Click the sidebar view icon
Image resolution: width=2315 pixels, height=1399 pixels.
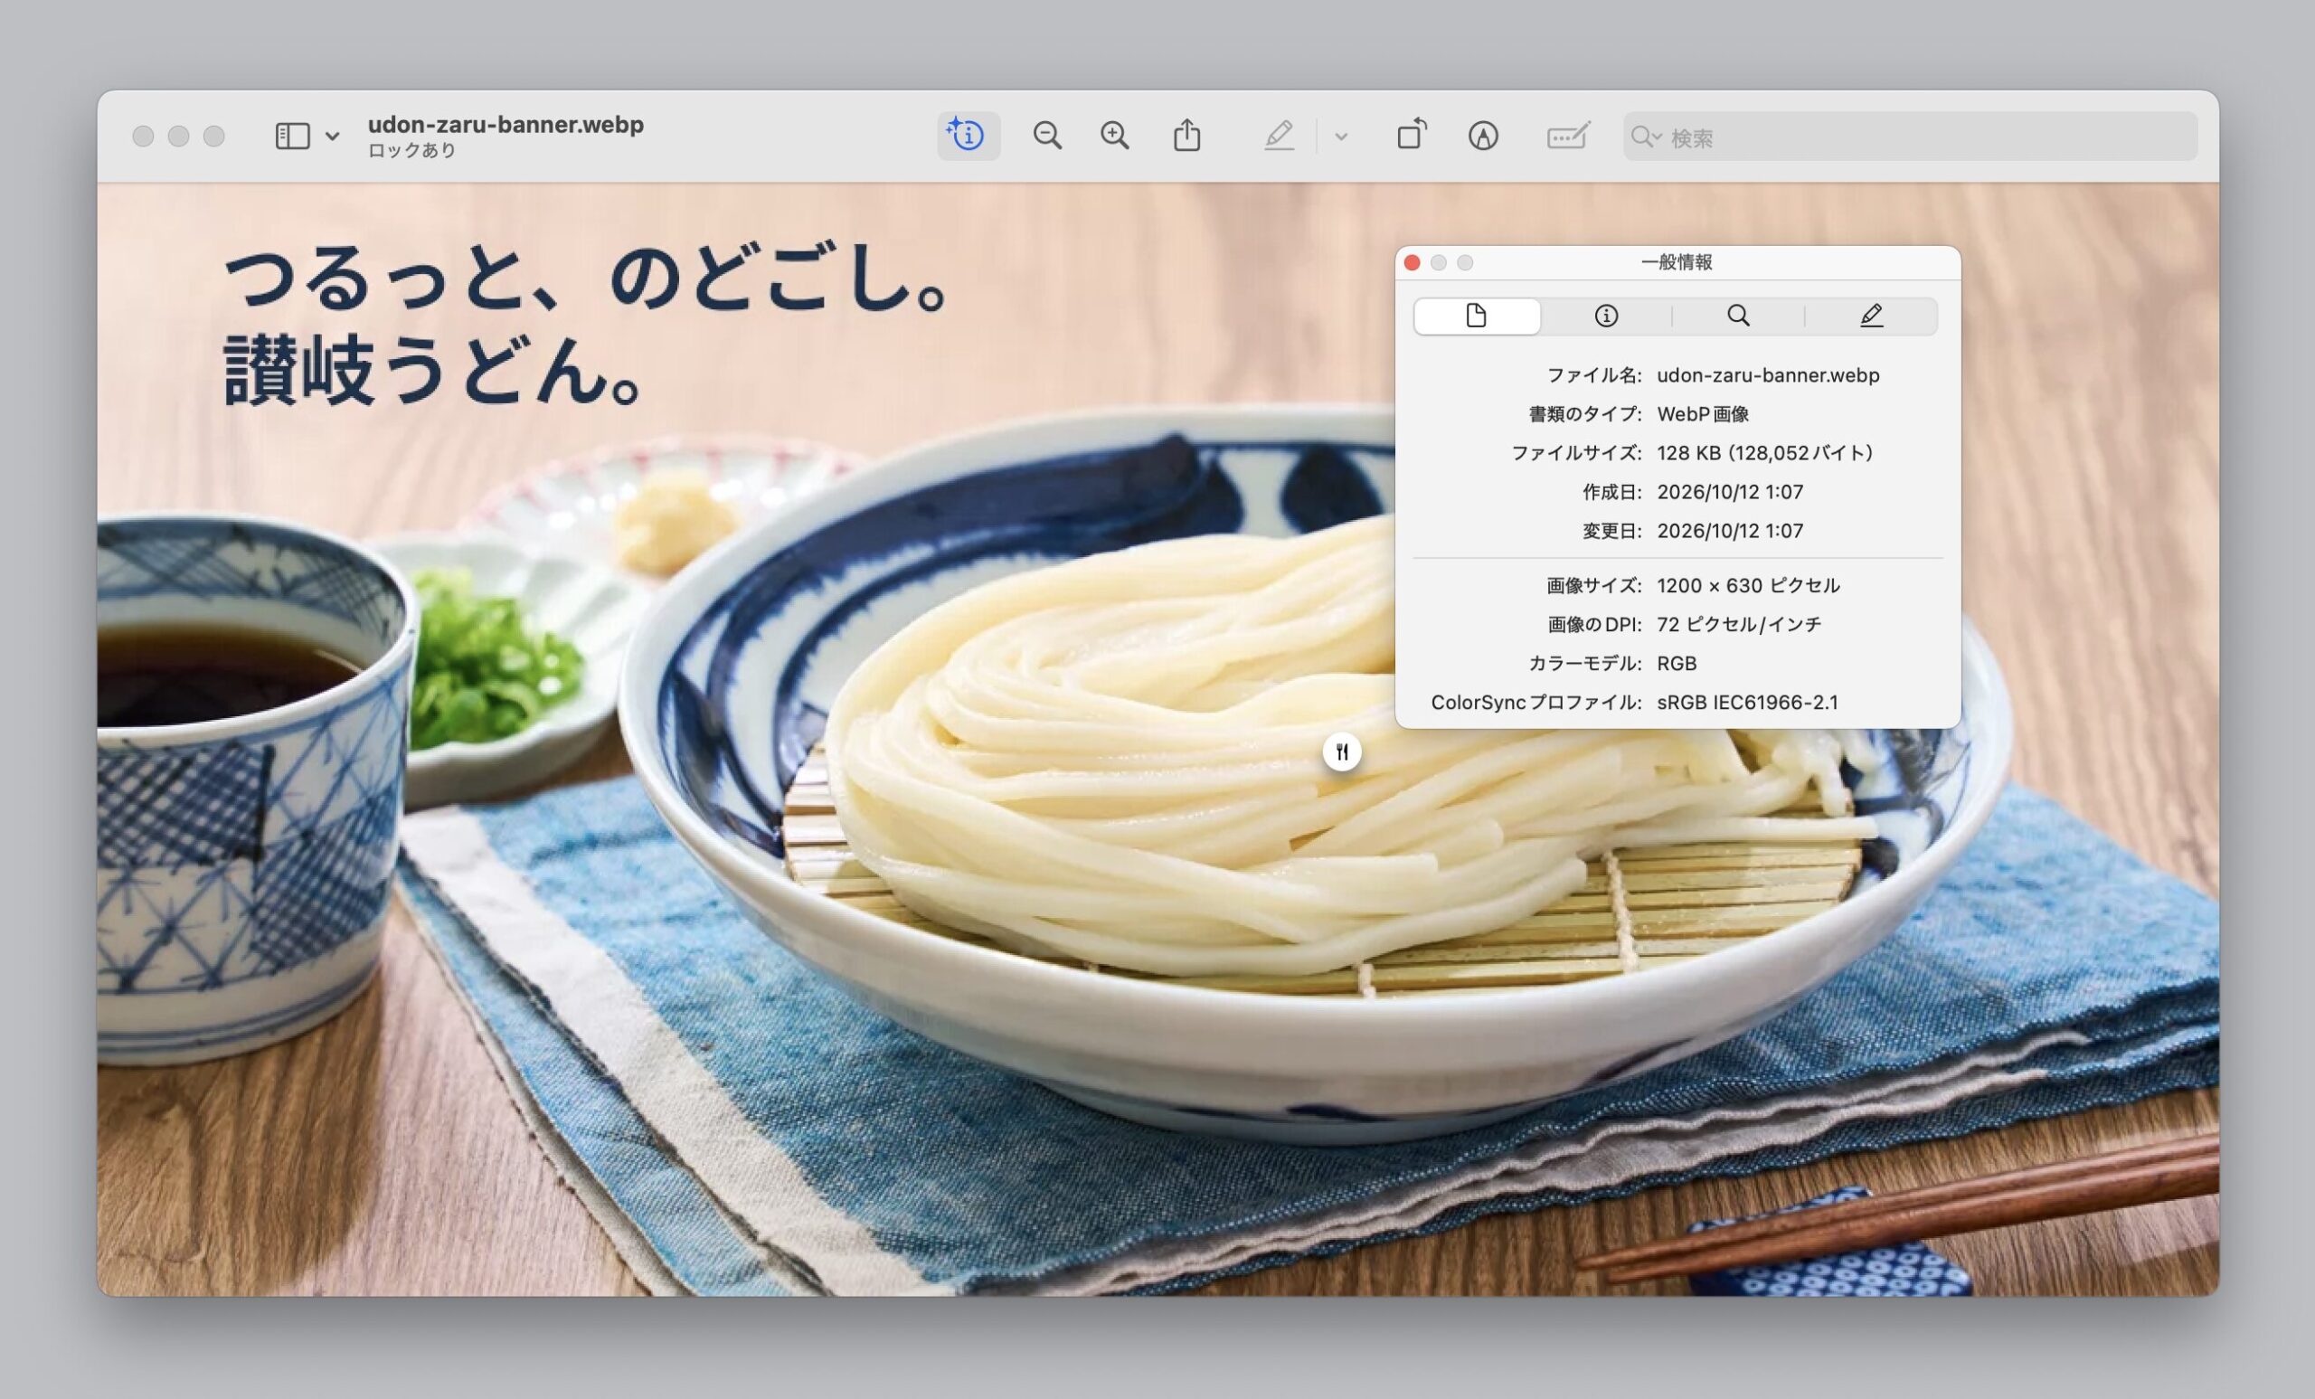(x=292, y=137)
